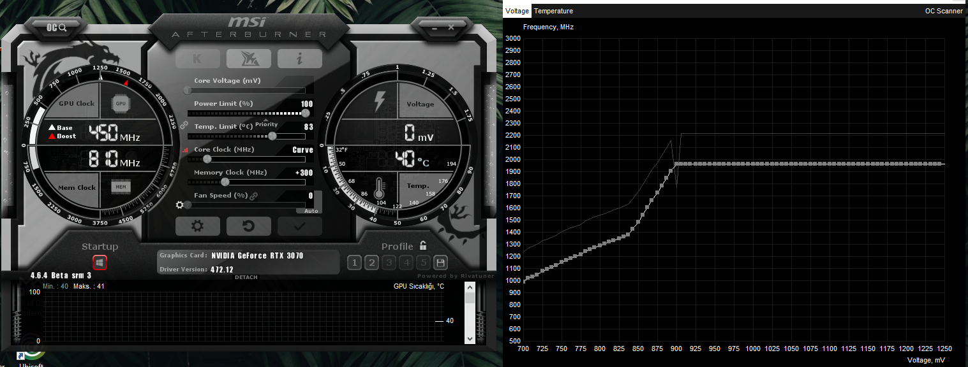Toggle the Startup Windows icon
The height and width of the screenshot is (367, 968).
(100, 262)
